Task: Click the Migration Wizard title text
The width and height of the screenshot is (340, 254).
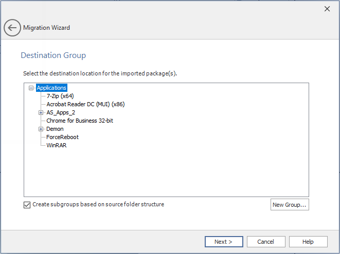Action: coord(47,28)
